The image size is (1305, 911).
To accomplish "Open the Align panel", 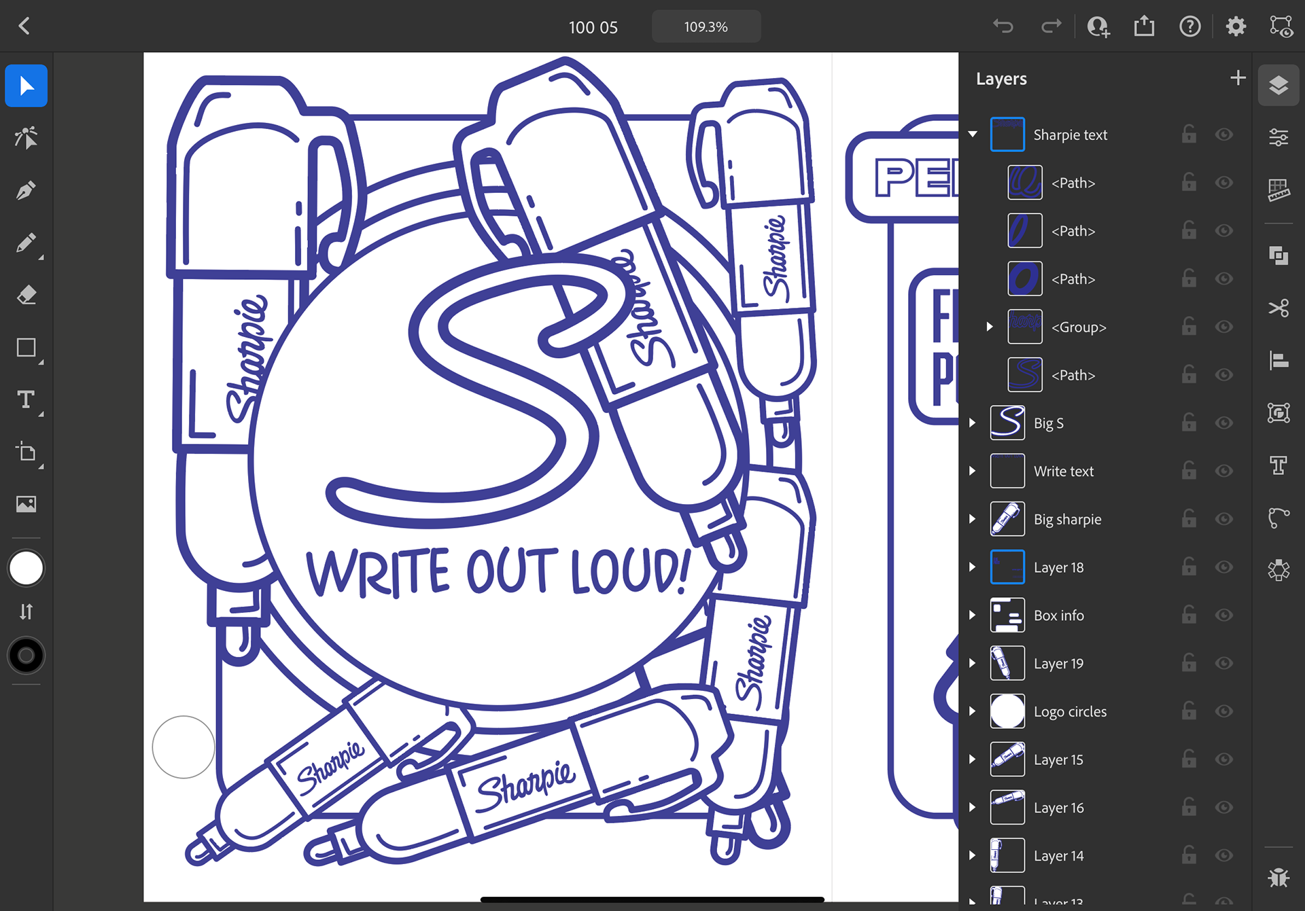I will pyautogui.click(x=1278, y=360).
